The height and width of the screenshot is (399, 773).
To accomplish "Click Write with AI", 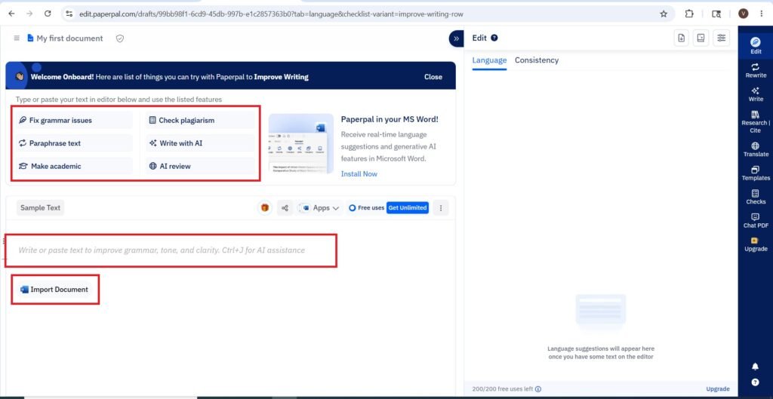I will point(201,143).
